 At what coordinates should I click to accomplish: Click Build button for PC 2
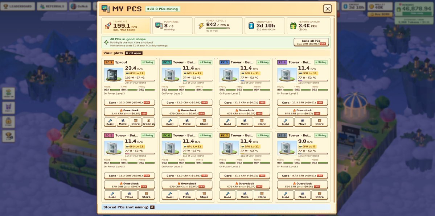click(170, 122)
